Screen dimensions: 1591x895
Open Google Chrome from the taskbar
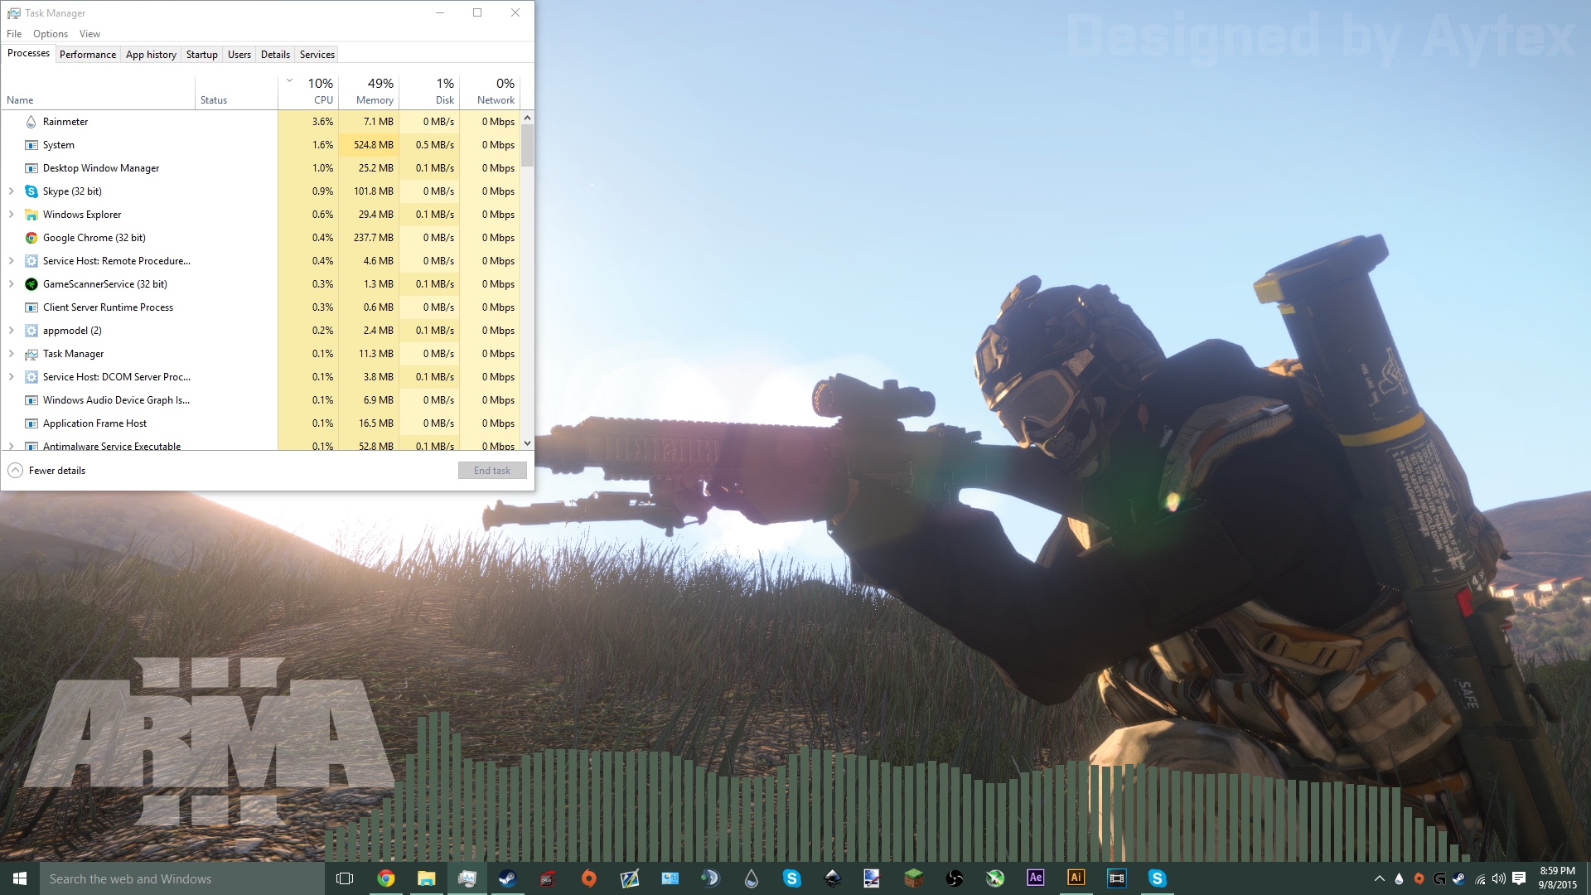point(386,878)
